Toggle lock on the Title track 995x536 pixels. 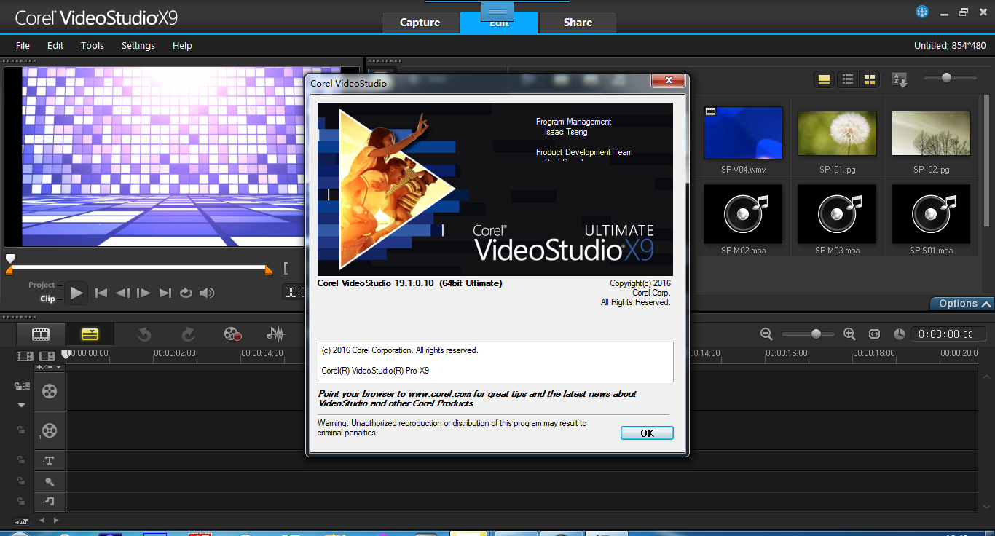[x=21, y=460]
